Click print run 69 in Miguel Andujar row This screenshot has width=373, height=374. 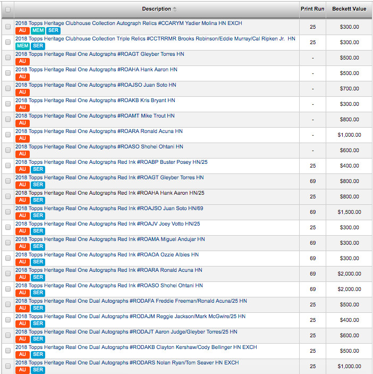[x=312, y=243]
